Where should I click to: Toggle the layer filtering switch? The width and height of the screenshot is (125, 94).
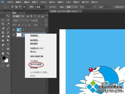click(47, 16)
